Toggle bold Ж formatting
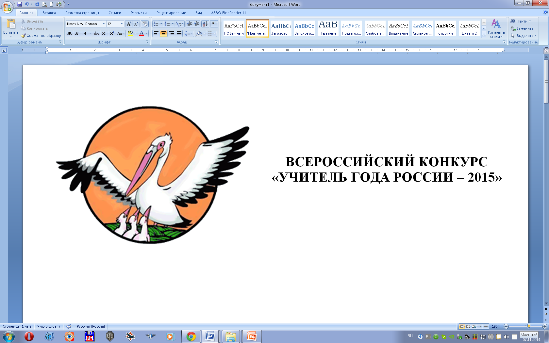Image resolution: width=549 pixels, height=343 pixels. point(70,33)
